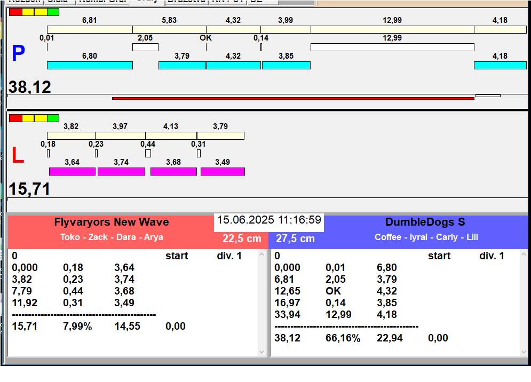Click the red light in the P lane
Viewport: 531px width, 382px height.
click(15, 12)
